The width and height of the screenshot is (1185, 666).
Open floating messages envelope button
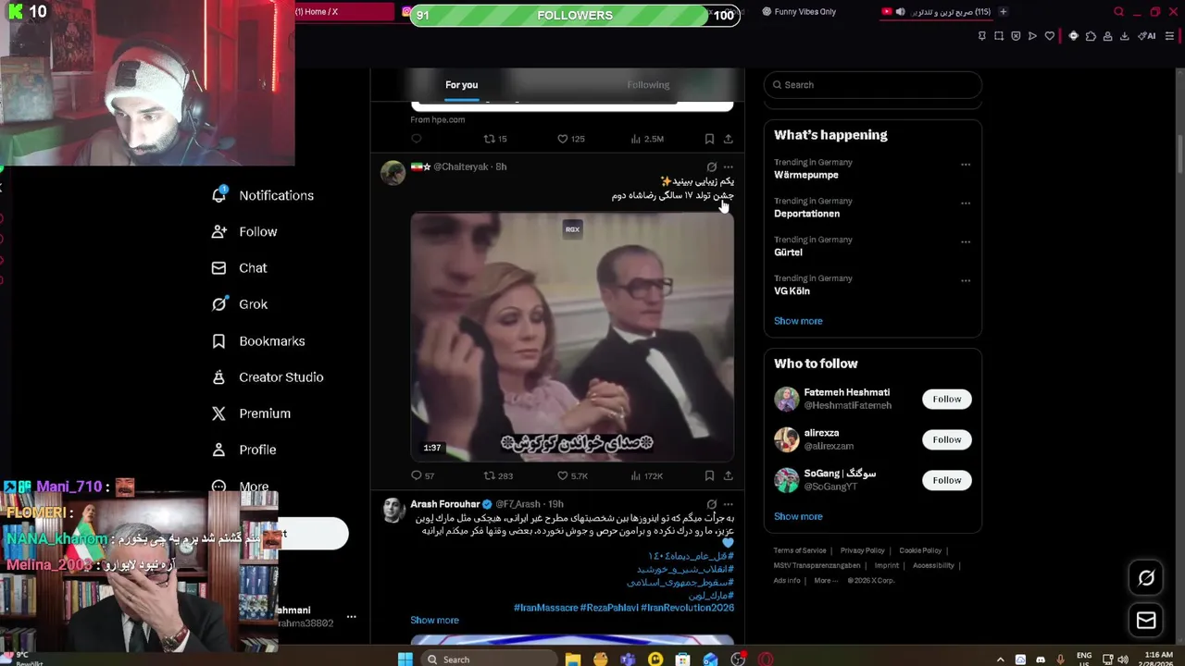[1146, 621]
